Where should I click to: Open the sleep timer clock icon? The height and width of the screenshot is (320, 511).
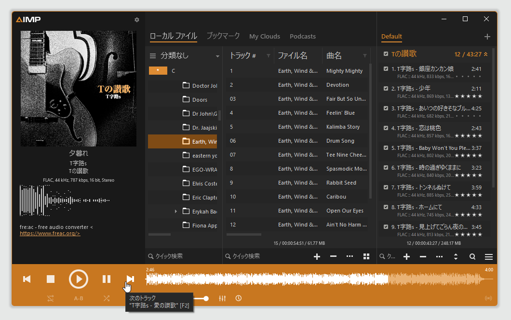[x=239, y=298]
